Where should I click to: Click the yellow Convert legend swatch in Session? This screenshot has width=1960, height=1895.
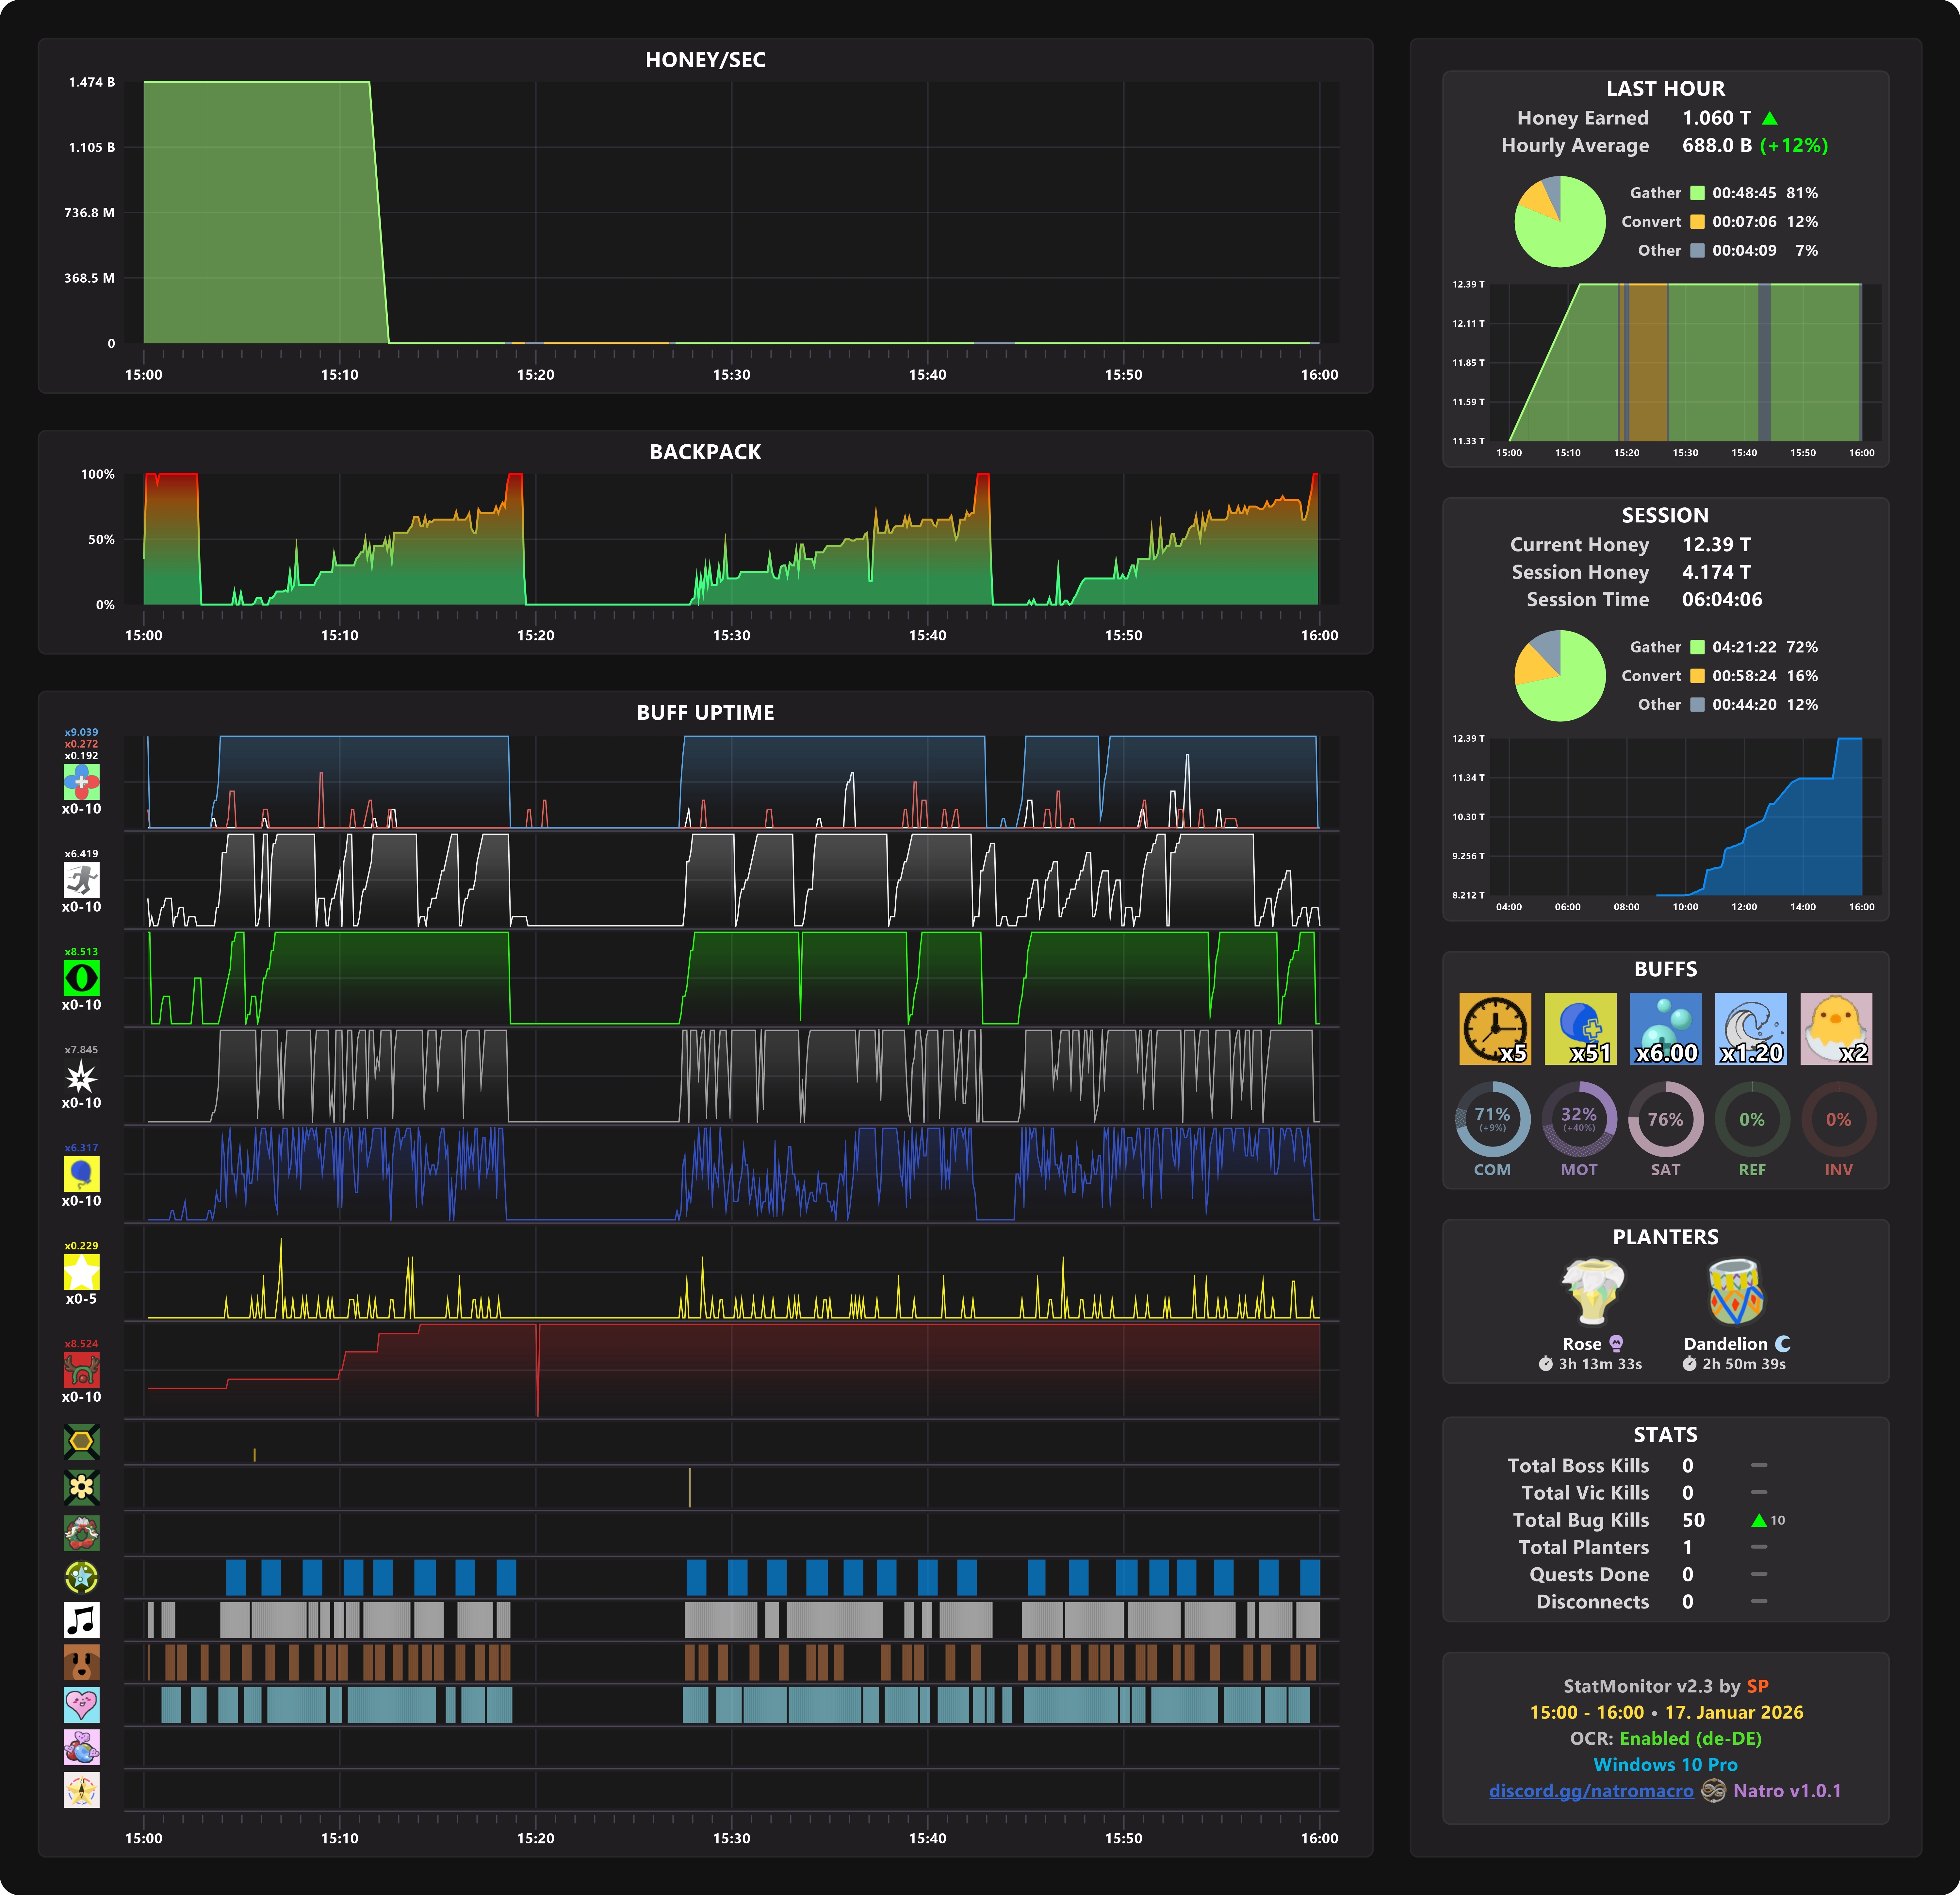click(x=1697, y=676)
